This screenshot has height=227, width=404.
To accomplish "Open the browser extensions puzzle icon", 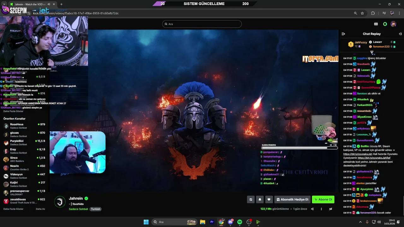I will 373,13.
